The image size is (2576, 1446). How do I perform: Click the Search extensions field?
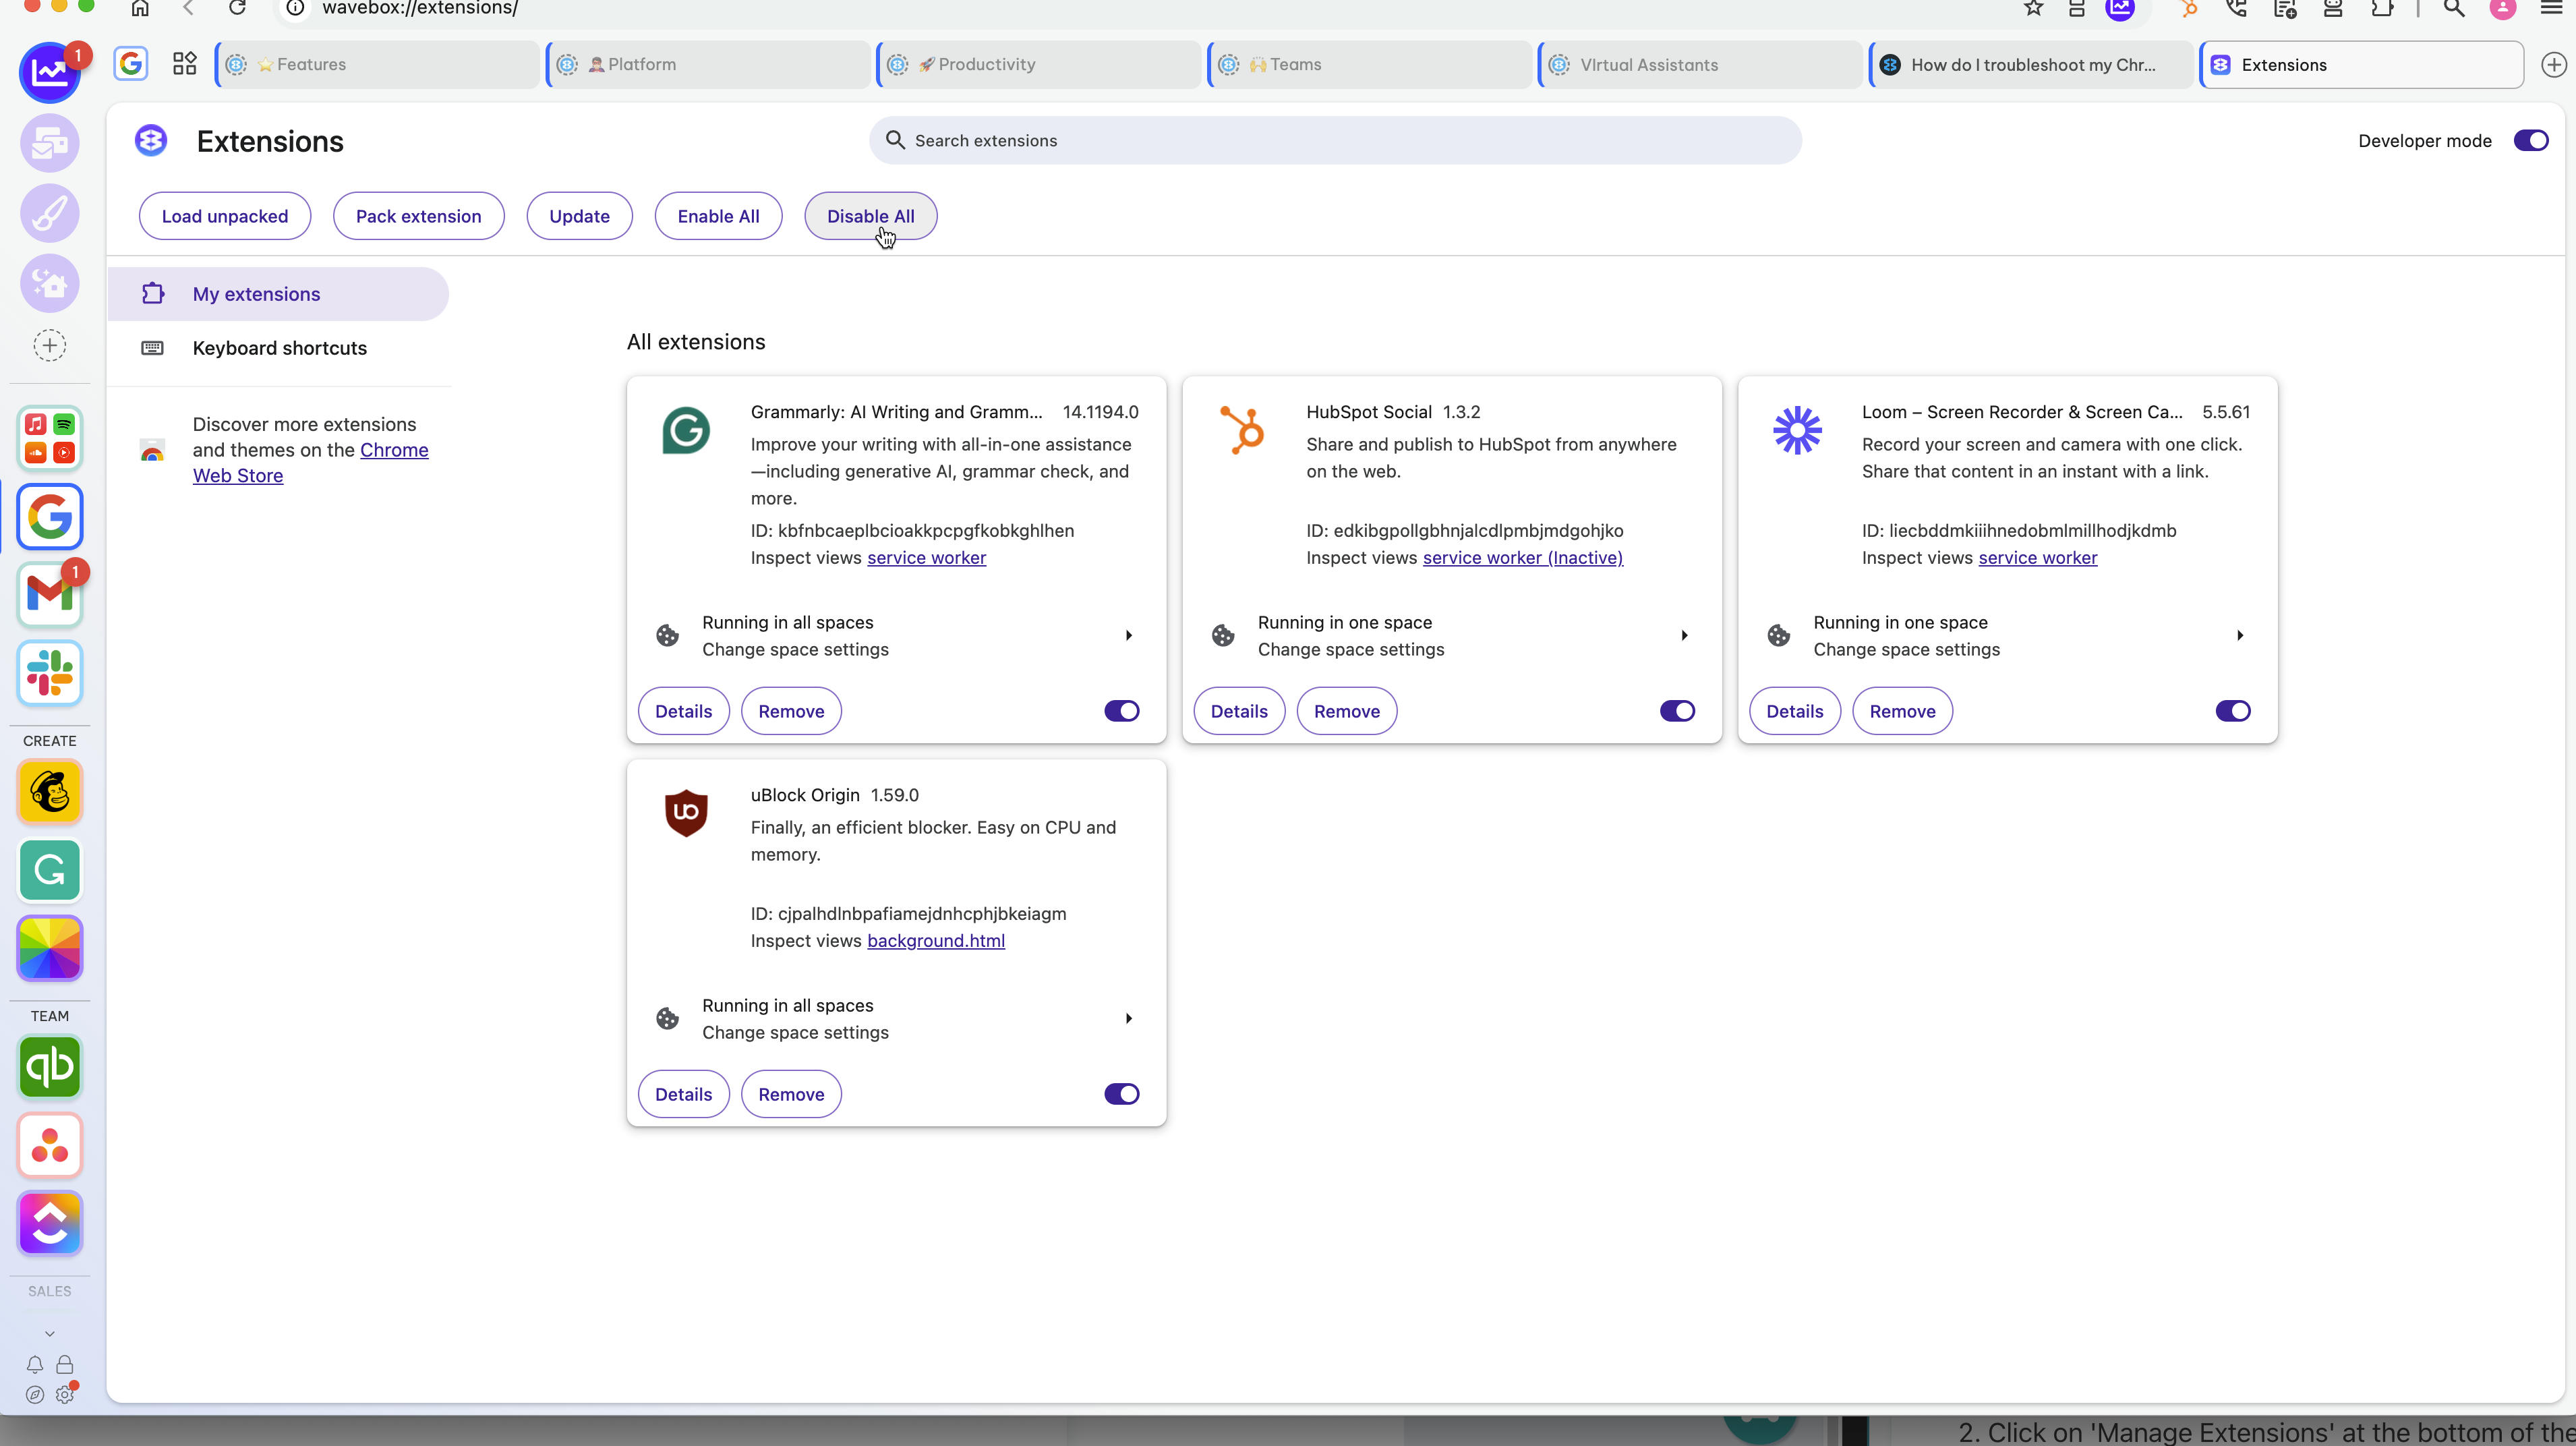(x=1335, y=141)
